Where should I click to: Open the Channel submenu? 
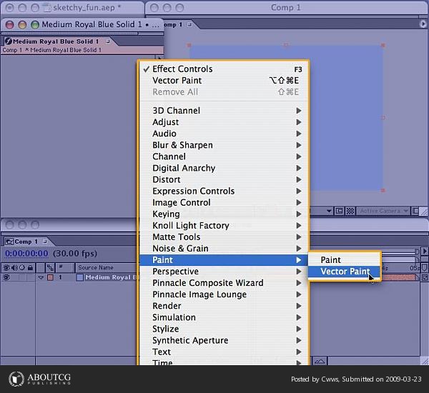tap(224, 156)
